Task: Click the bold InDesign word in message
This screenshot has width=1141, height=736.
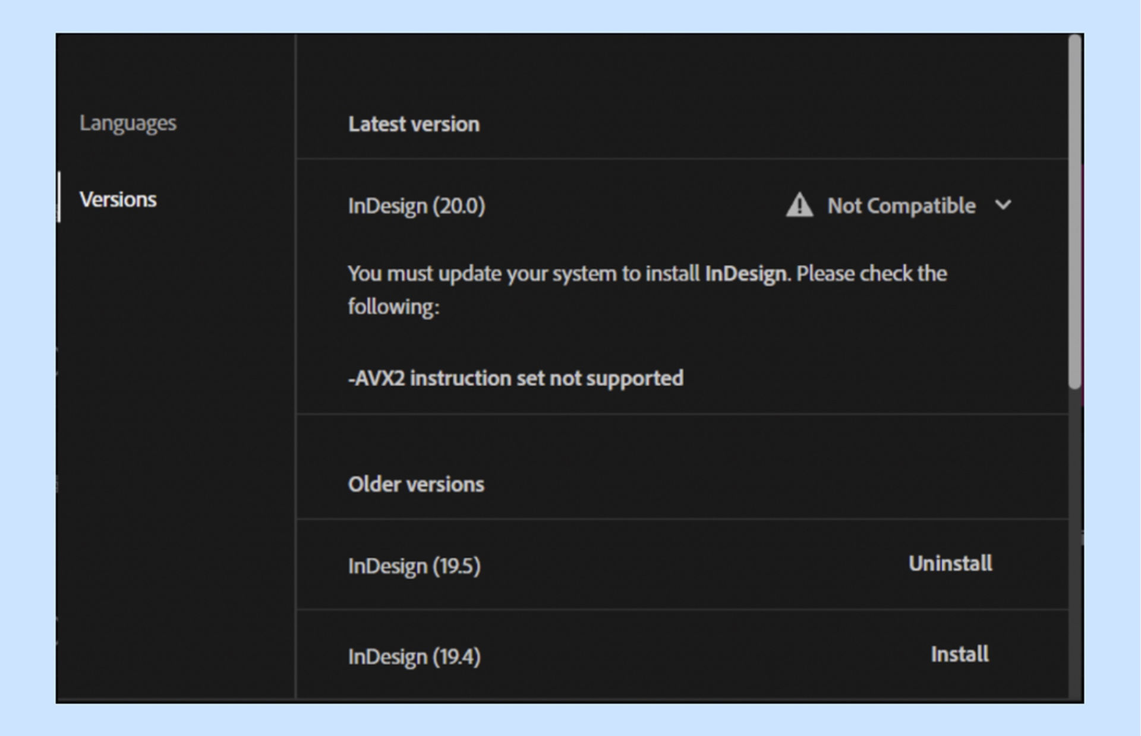Action: point(746,274)
